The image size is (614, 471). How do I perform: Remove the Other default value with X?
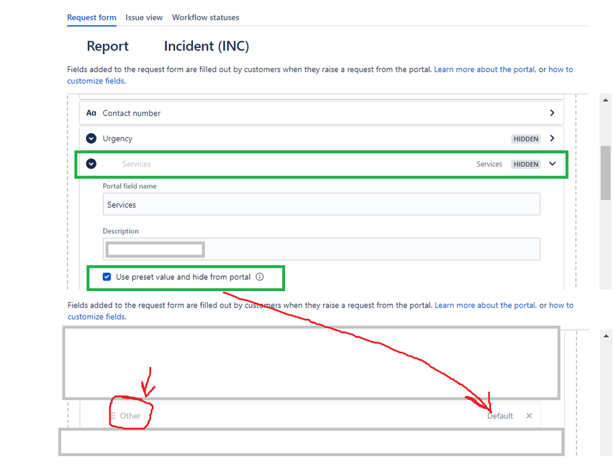coord(529,416)
